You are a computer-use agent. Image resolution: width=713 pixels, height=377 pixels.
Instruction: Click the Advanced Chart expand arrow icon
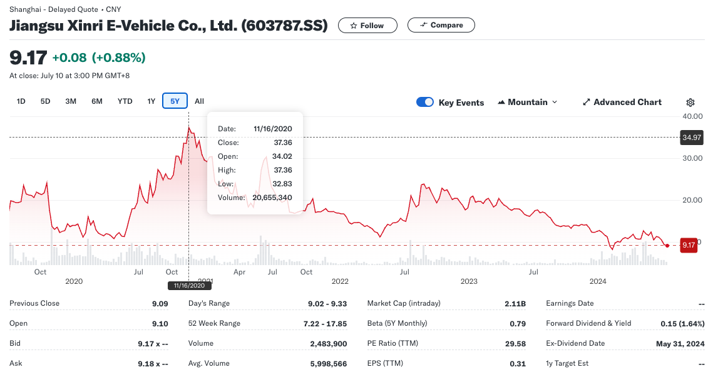click(587, 102)
